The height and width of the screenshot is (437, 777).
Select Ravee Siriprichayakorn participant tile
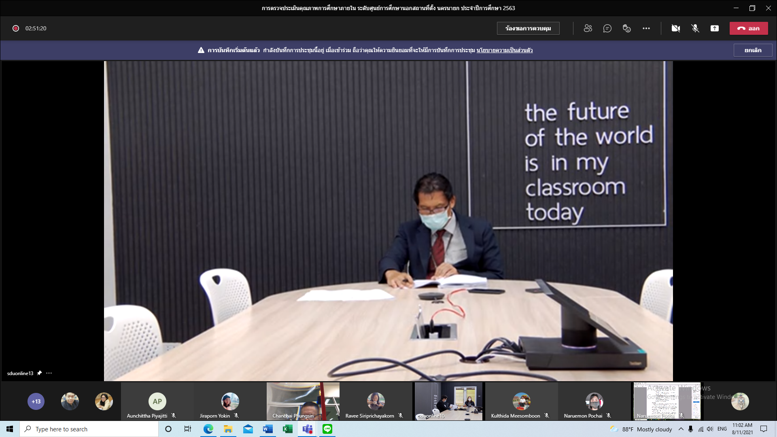click(x=376, y=401)
